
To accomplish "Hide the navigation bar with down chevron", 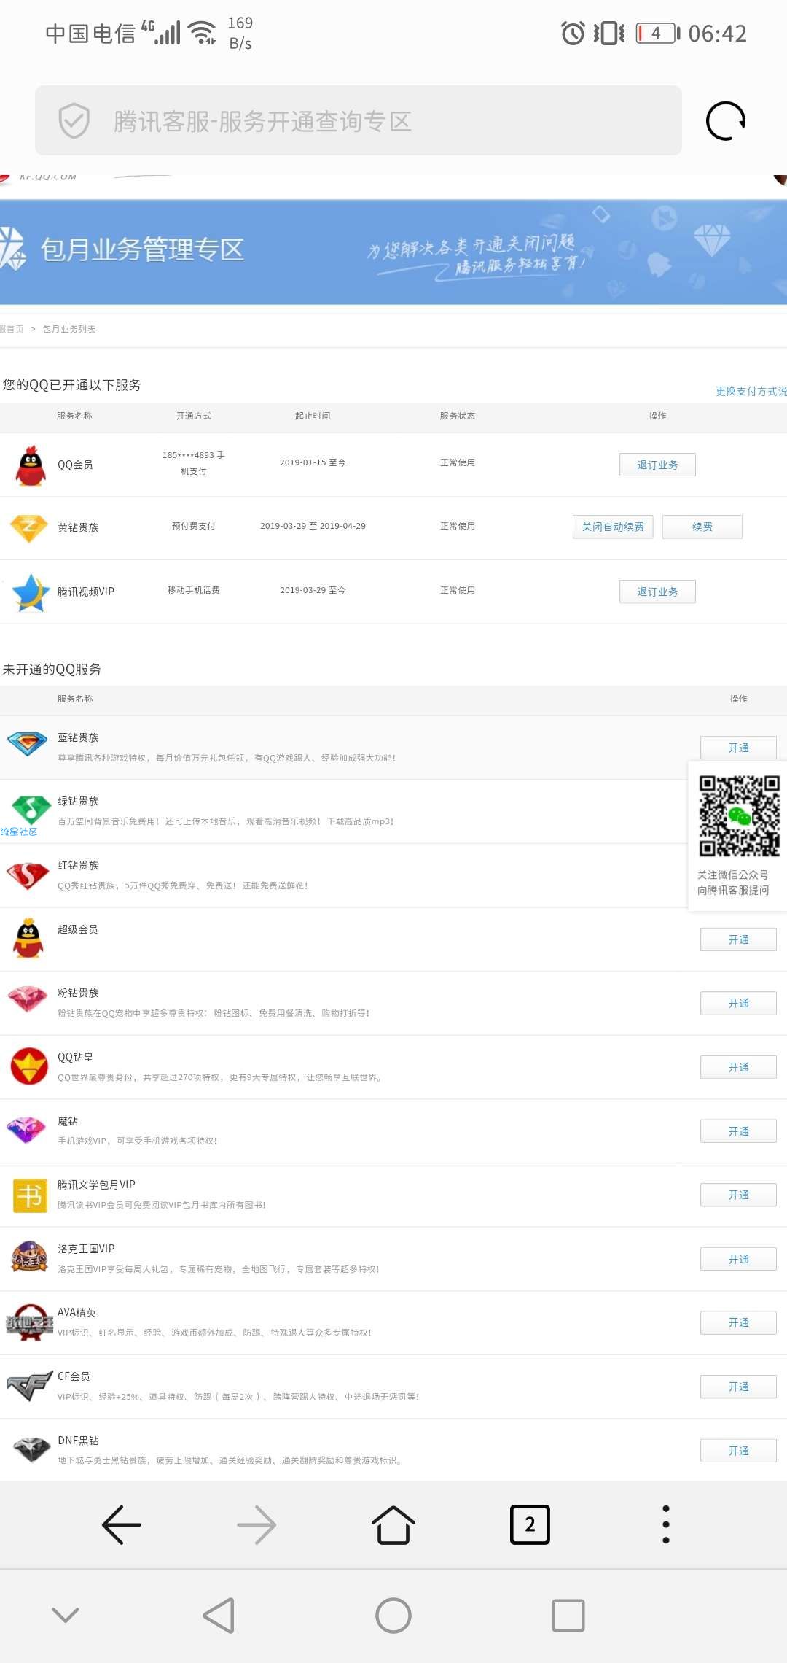I will tap(66, 1615).
